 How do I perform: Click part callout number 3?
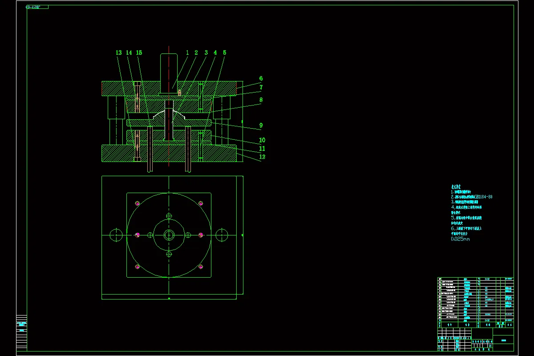coord(206,53)
